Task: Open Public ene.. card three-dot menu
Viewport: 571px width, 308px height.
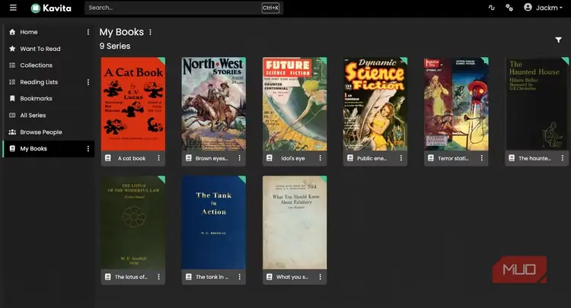Action: point(401,158)
